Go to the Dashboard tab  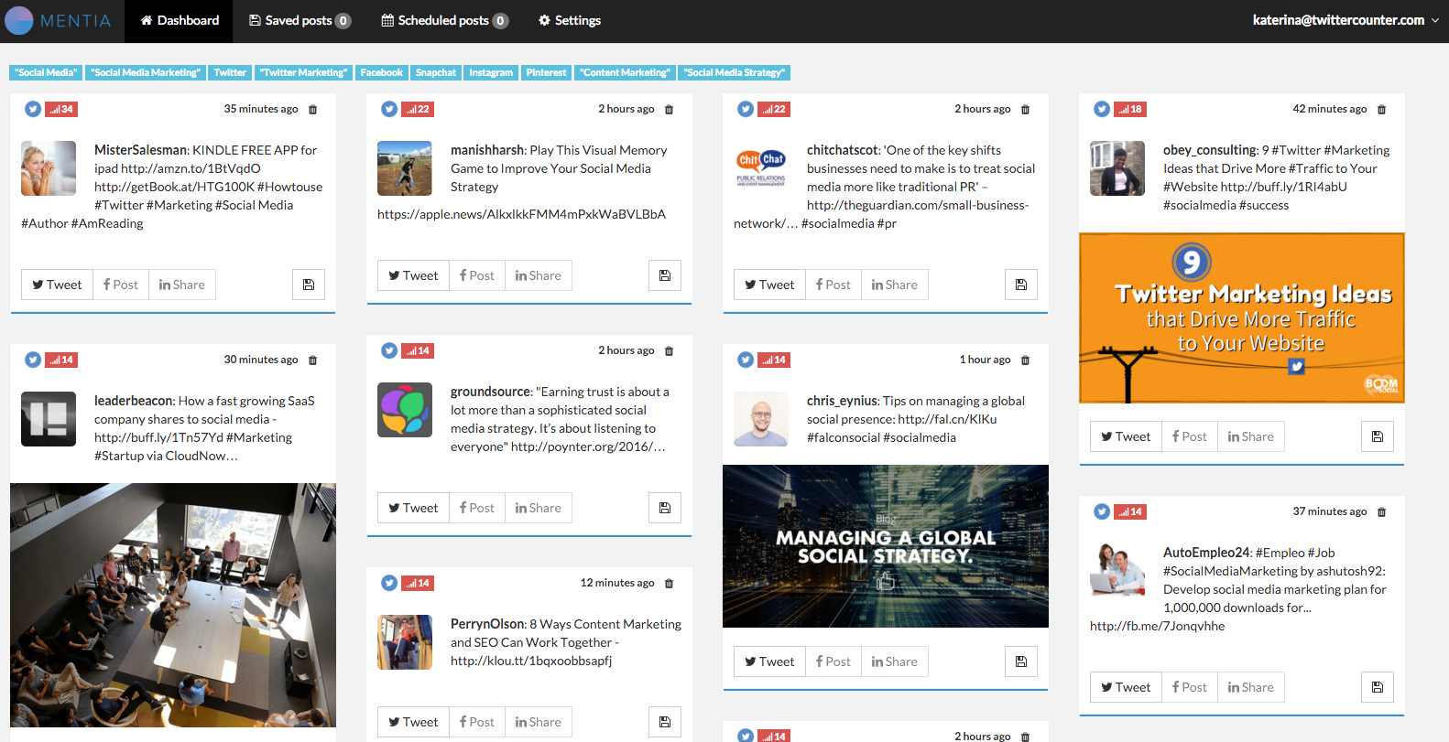pyautogui.click(x=180, y=20)
